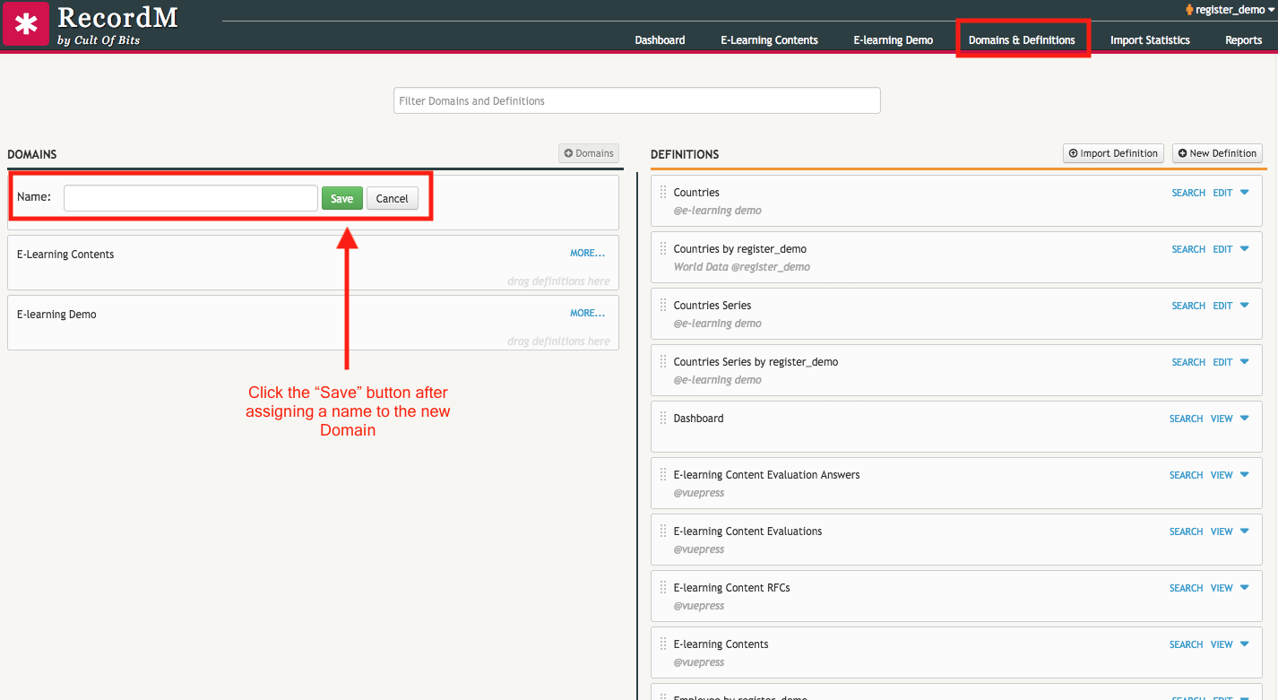Search the E-learning Contents definition
Viewport: 1278px width, 700px height.
1186,644
